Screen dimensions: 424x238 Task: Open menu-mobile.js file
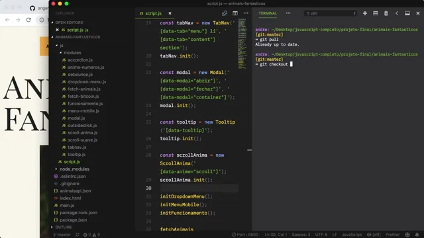coord(83,111)
